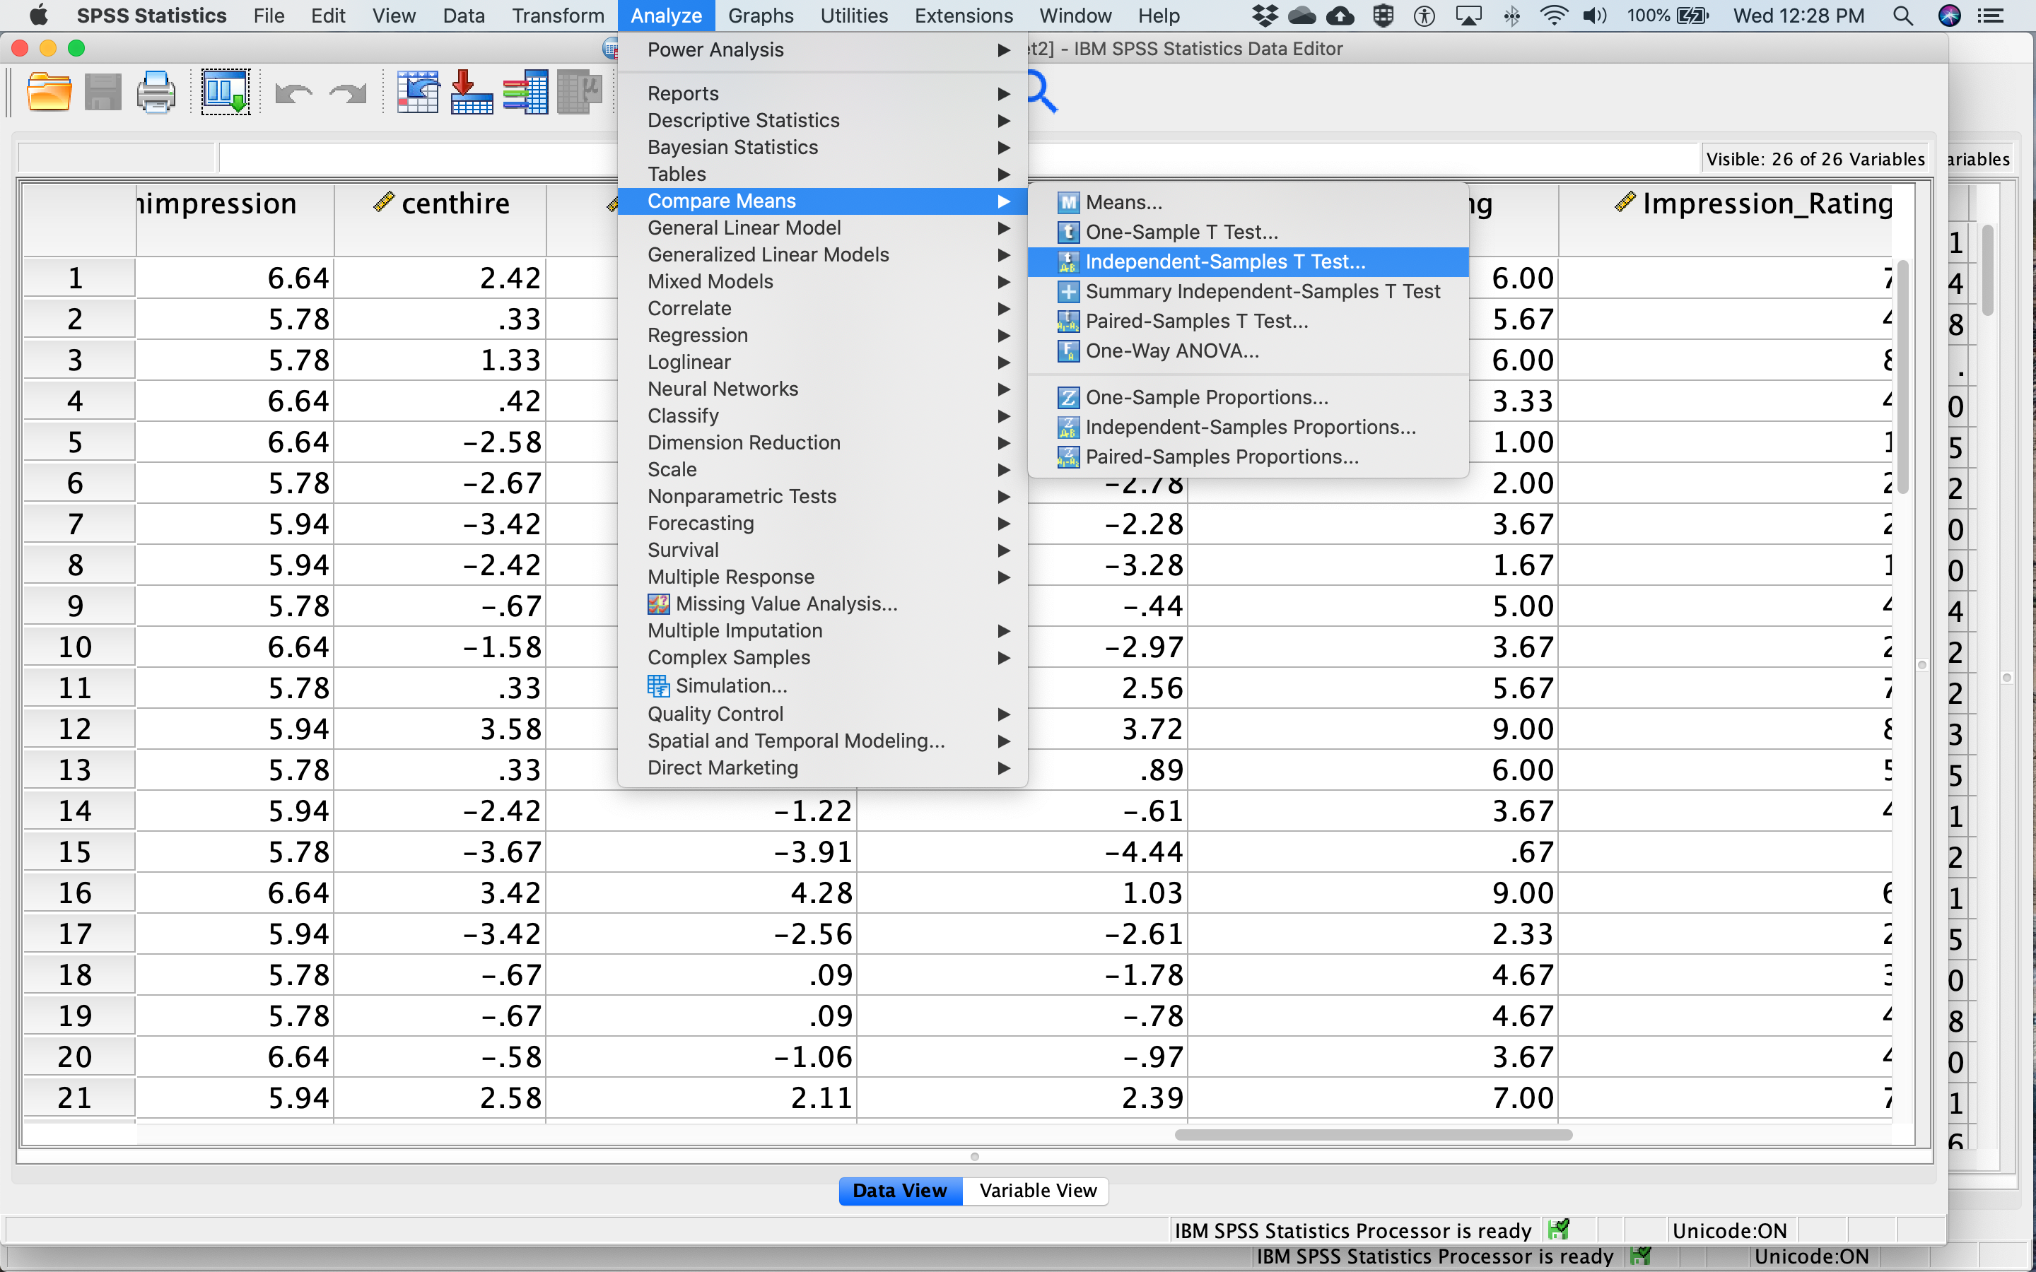This screenshot has height=1272, width=2036.
Task: Select the Impression_Rating column header
Action: pos(1725,219)
